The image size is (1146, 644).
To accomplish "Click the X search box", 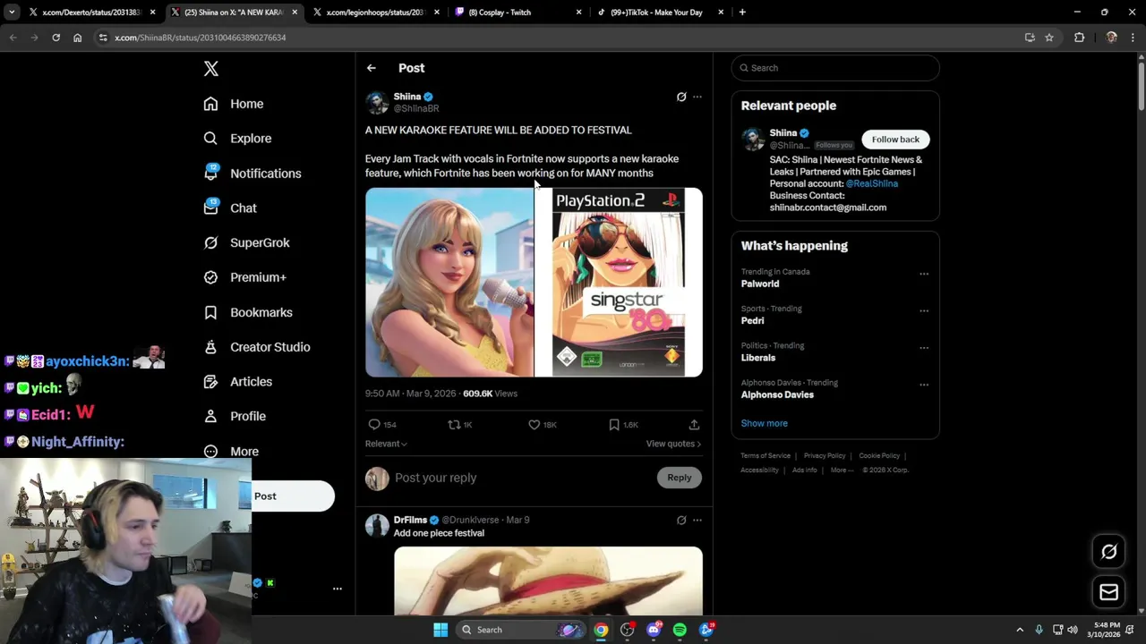I will [835, 68].
